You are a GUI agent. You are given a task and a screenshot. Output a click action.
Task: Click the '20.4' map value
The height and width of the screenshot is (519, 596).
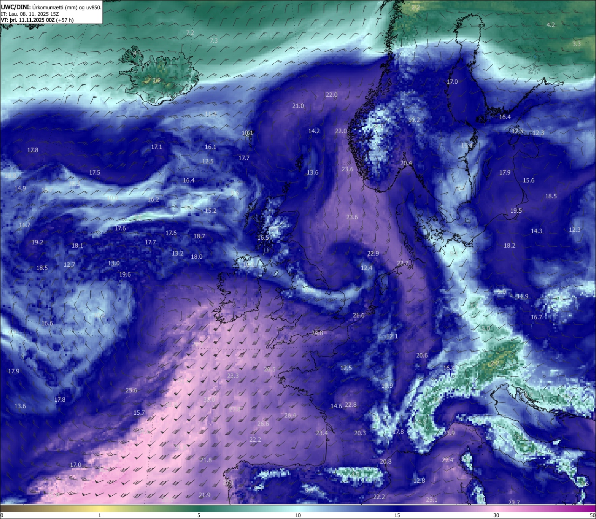[406, 163]
